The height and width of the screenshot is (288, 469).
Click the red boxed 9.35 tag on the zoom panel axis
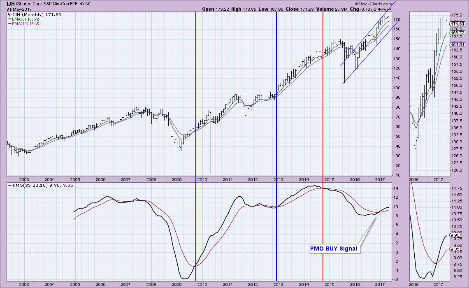tap(455, 249)
